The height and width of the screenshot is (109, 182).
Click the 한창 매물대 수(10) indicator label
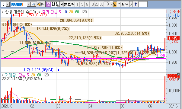pyautogui.click(x=21, y=12)
